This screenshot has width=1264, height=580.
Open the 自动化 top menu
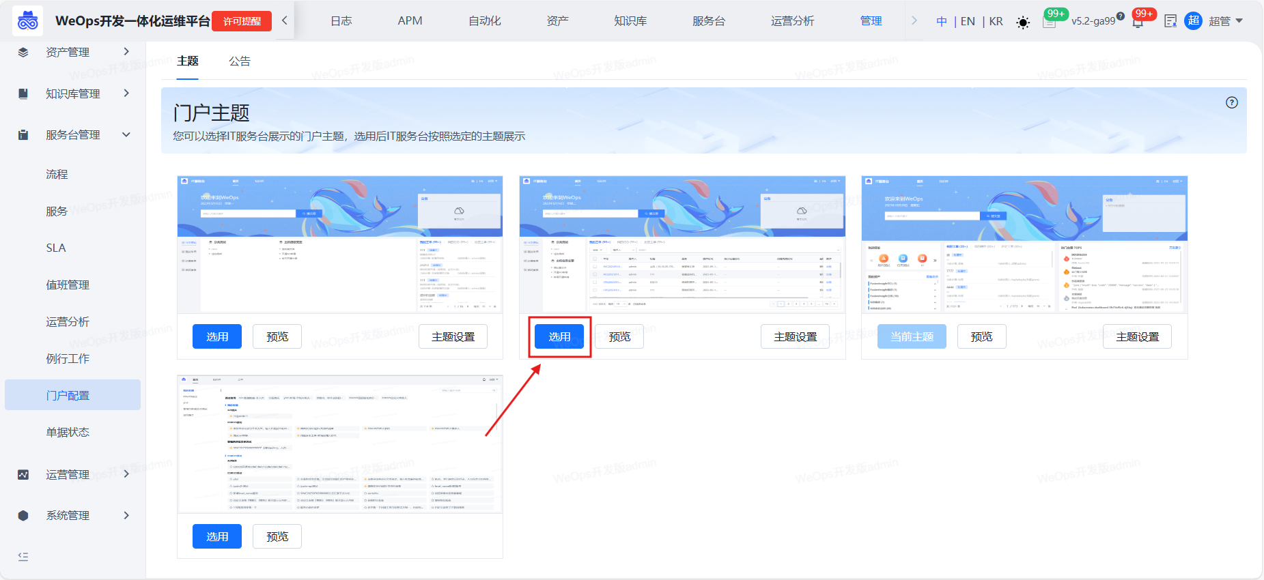point(484,21)
